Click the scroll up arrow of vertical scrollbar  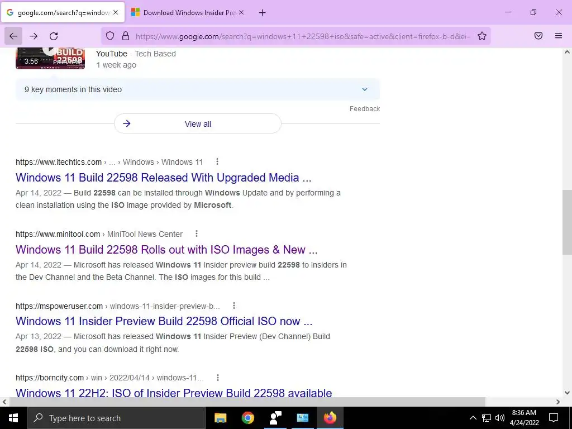[x=567, y=52]
